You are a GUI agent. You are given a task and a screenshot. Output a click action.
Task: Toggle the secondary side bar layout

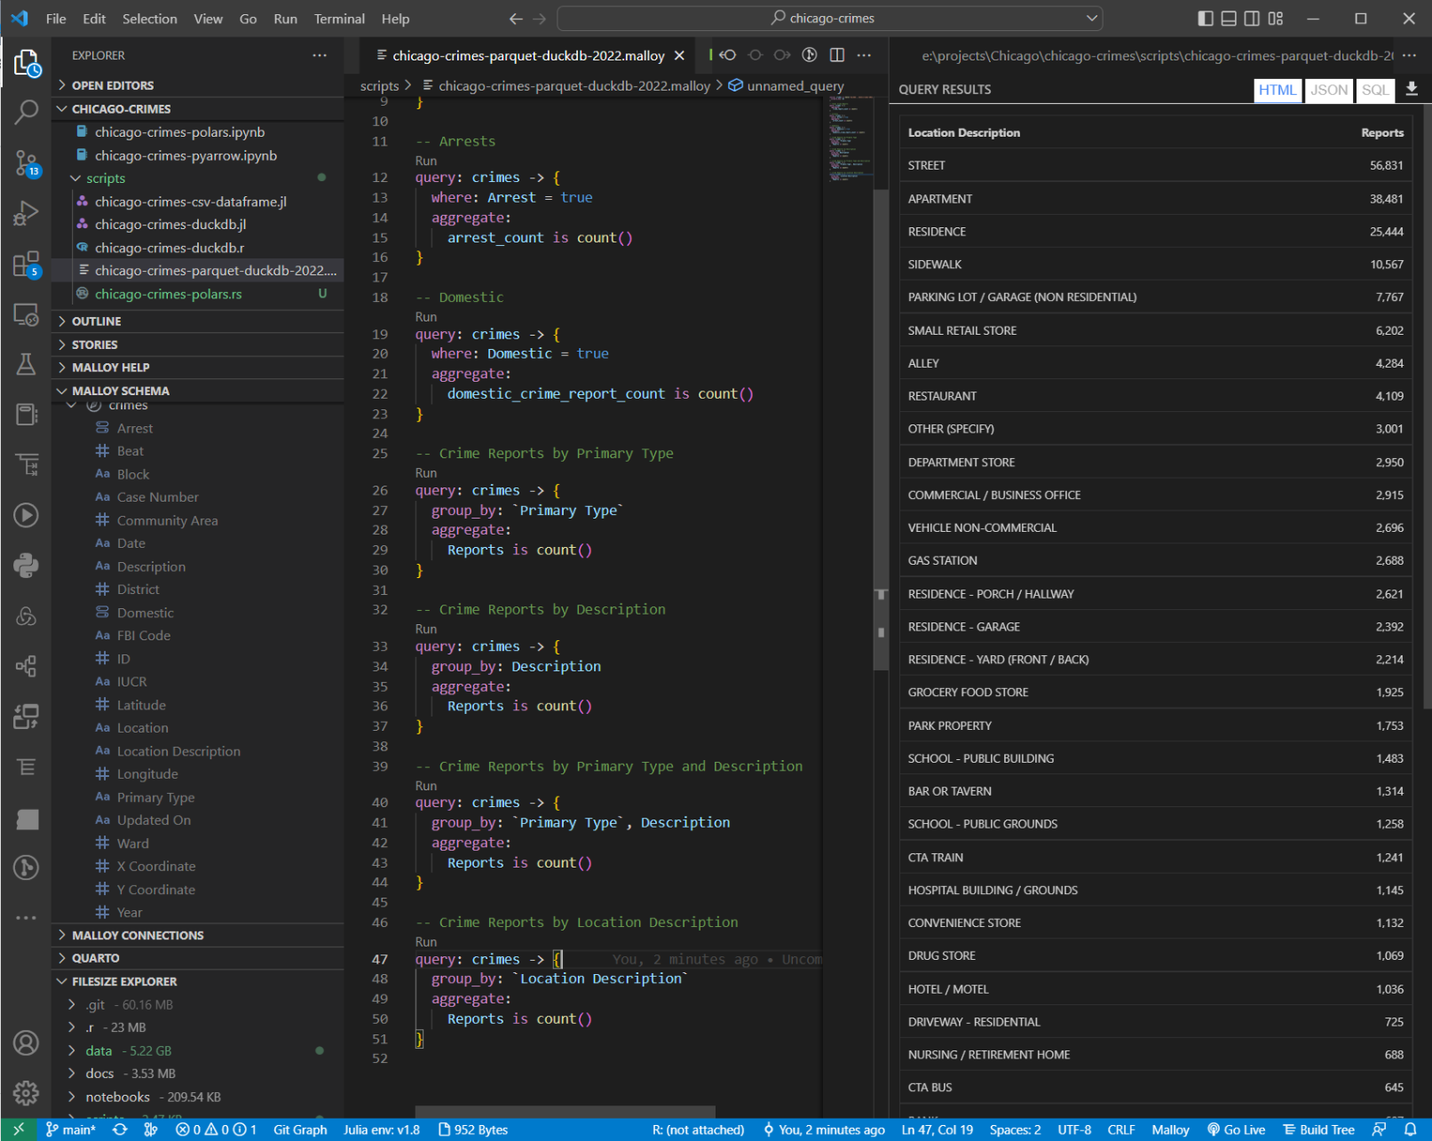click(1252, 19)
